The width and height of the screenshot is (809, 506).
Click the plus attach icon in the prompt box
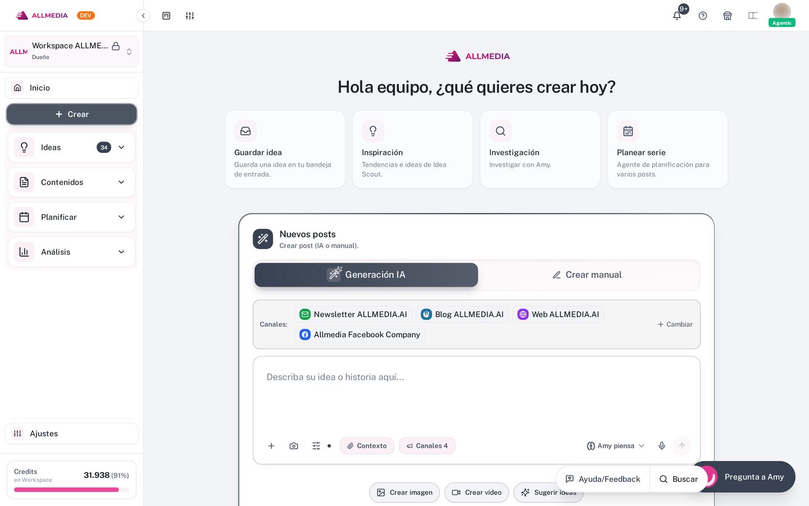coord(271,446)
